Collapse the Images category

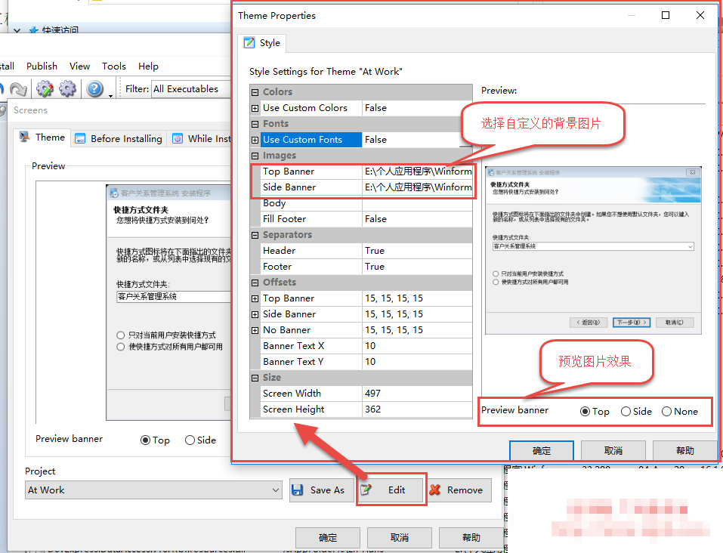255,156
